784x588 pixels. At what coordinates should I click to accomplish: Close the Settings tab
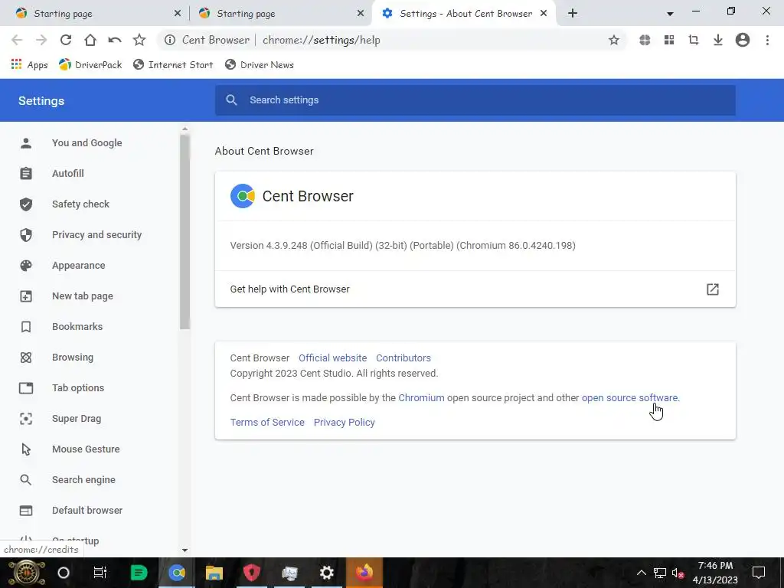click(544, 14)
